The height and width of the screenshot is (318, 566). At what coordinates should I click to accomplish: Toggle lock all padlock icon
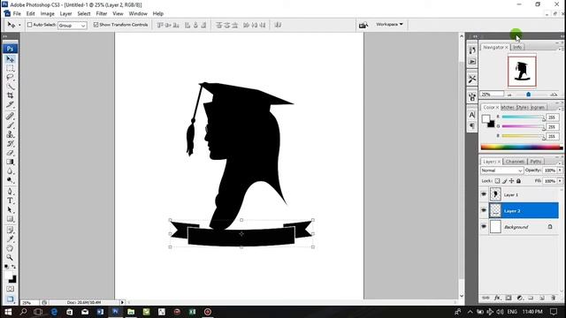coord(519,181)
